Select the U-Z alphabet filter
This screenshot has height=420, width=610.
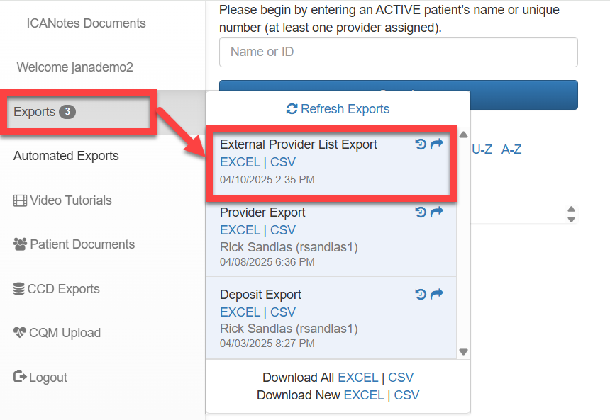[482, 149]
